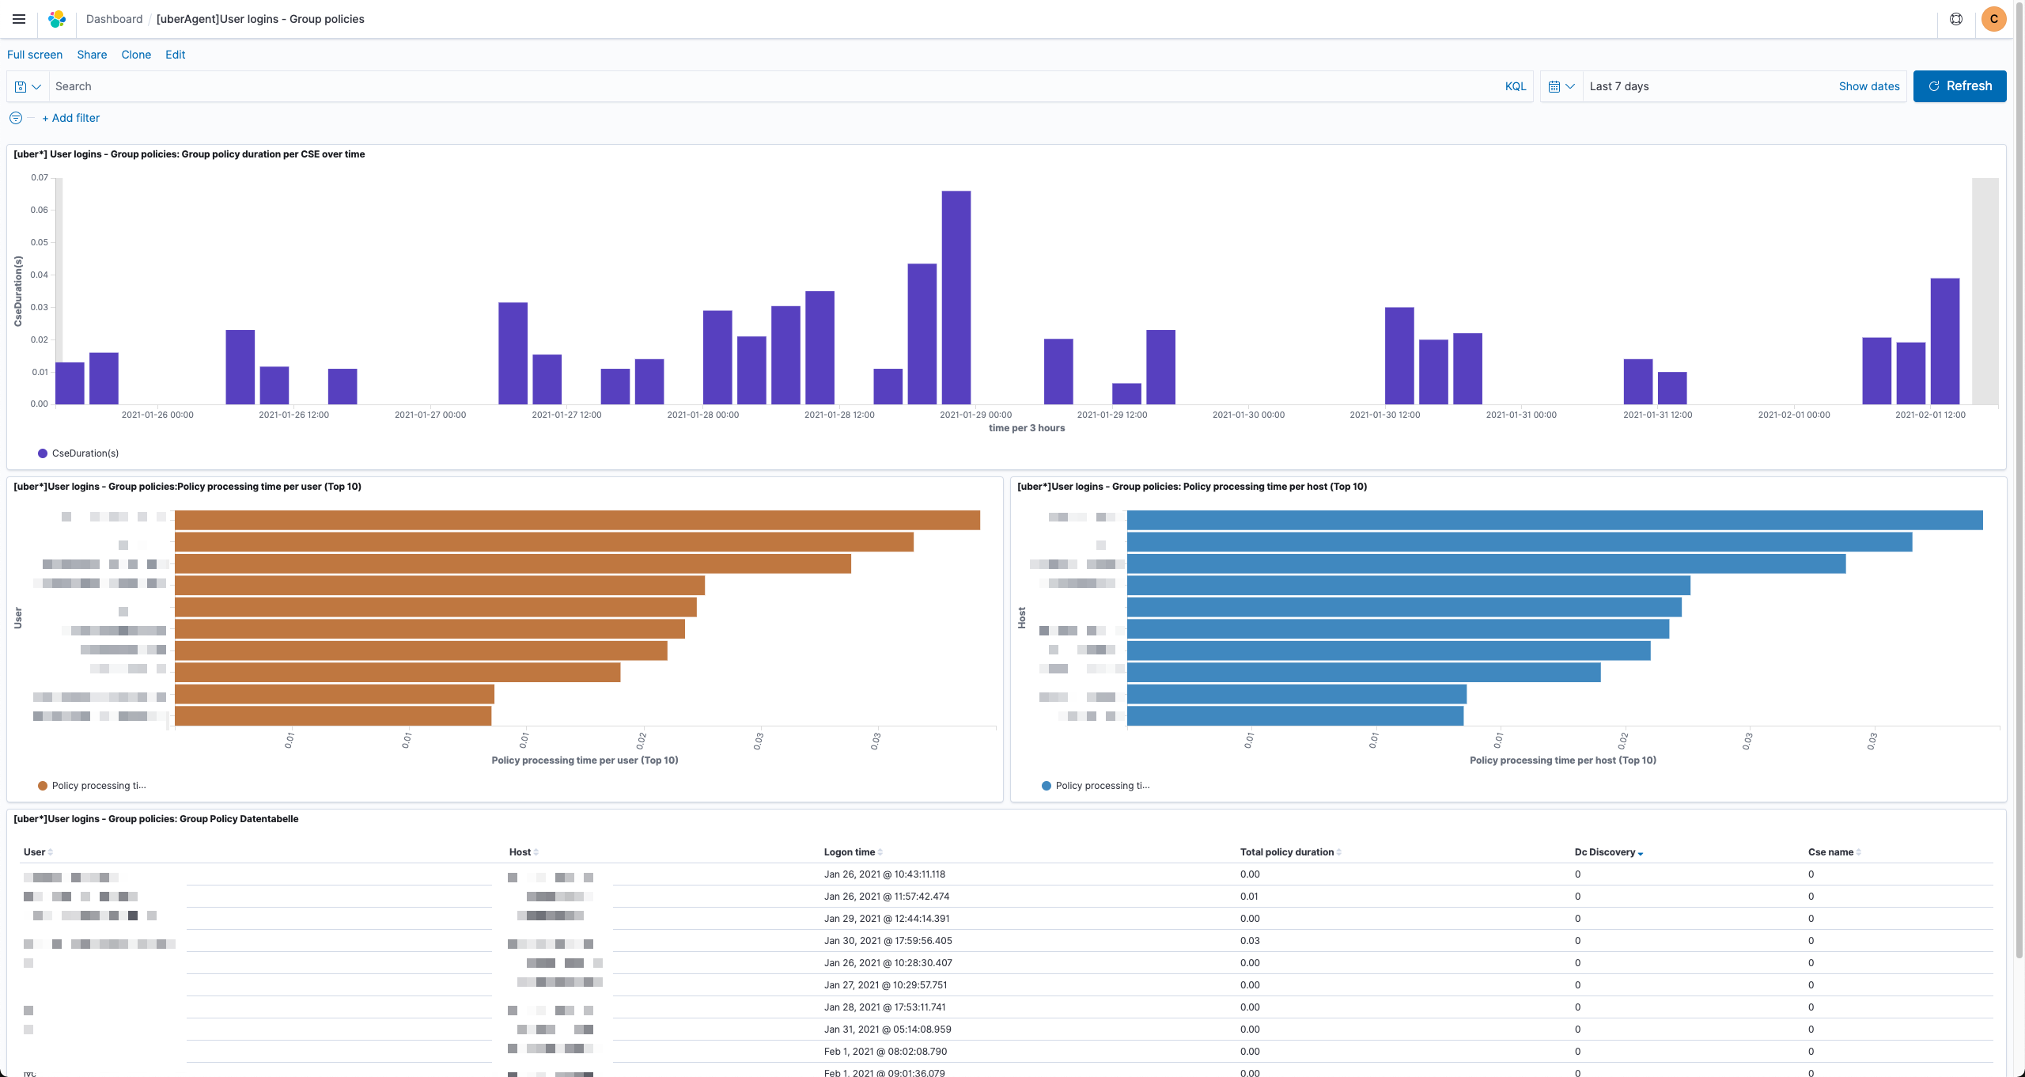Click the Last 7 days time range
The height and width of the screenshot is (1077, 2025).
click(1619, 86)
